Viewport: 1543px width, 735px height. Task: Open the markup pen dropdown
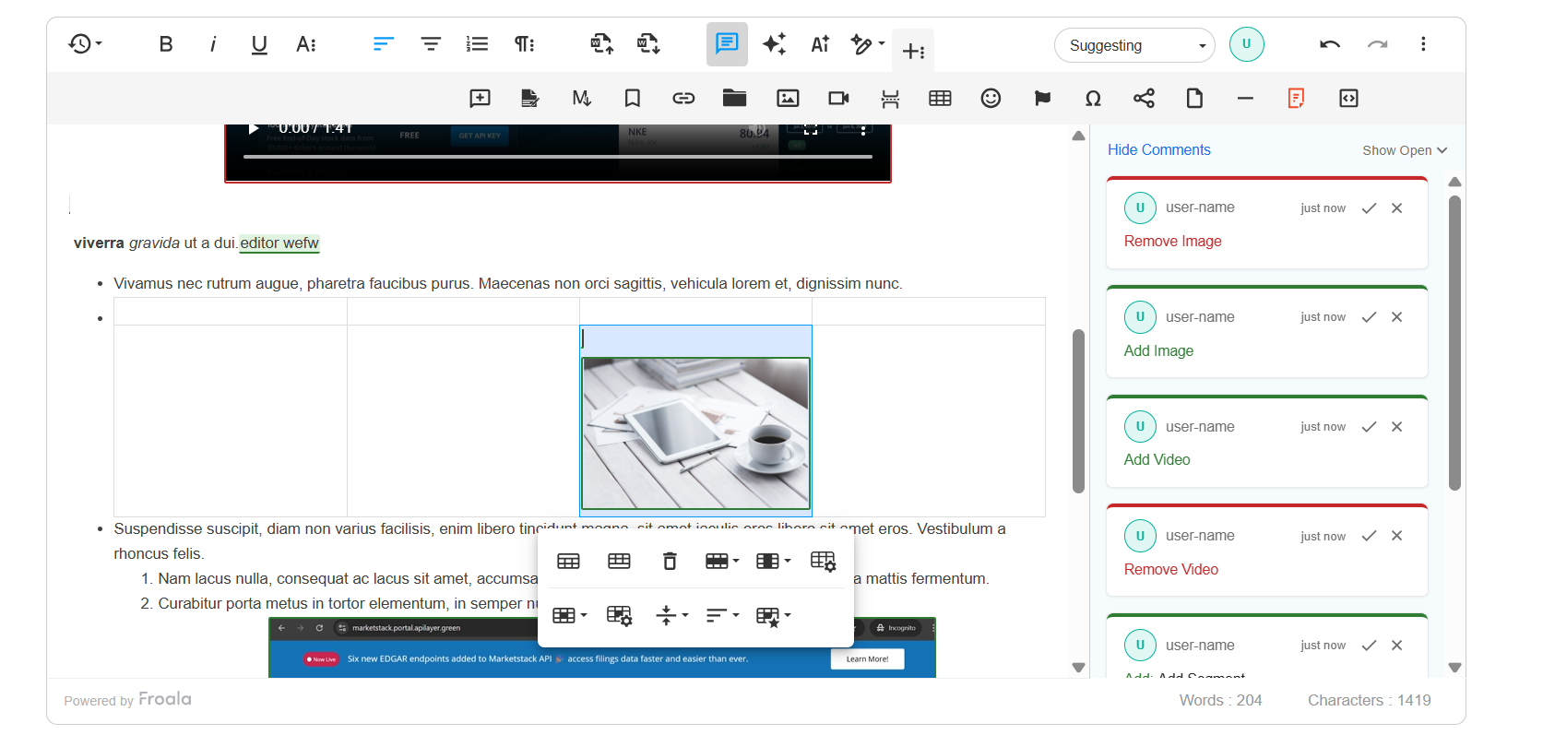coord(867,44)
